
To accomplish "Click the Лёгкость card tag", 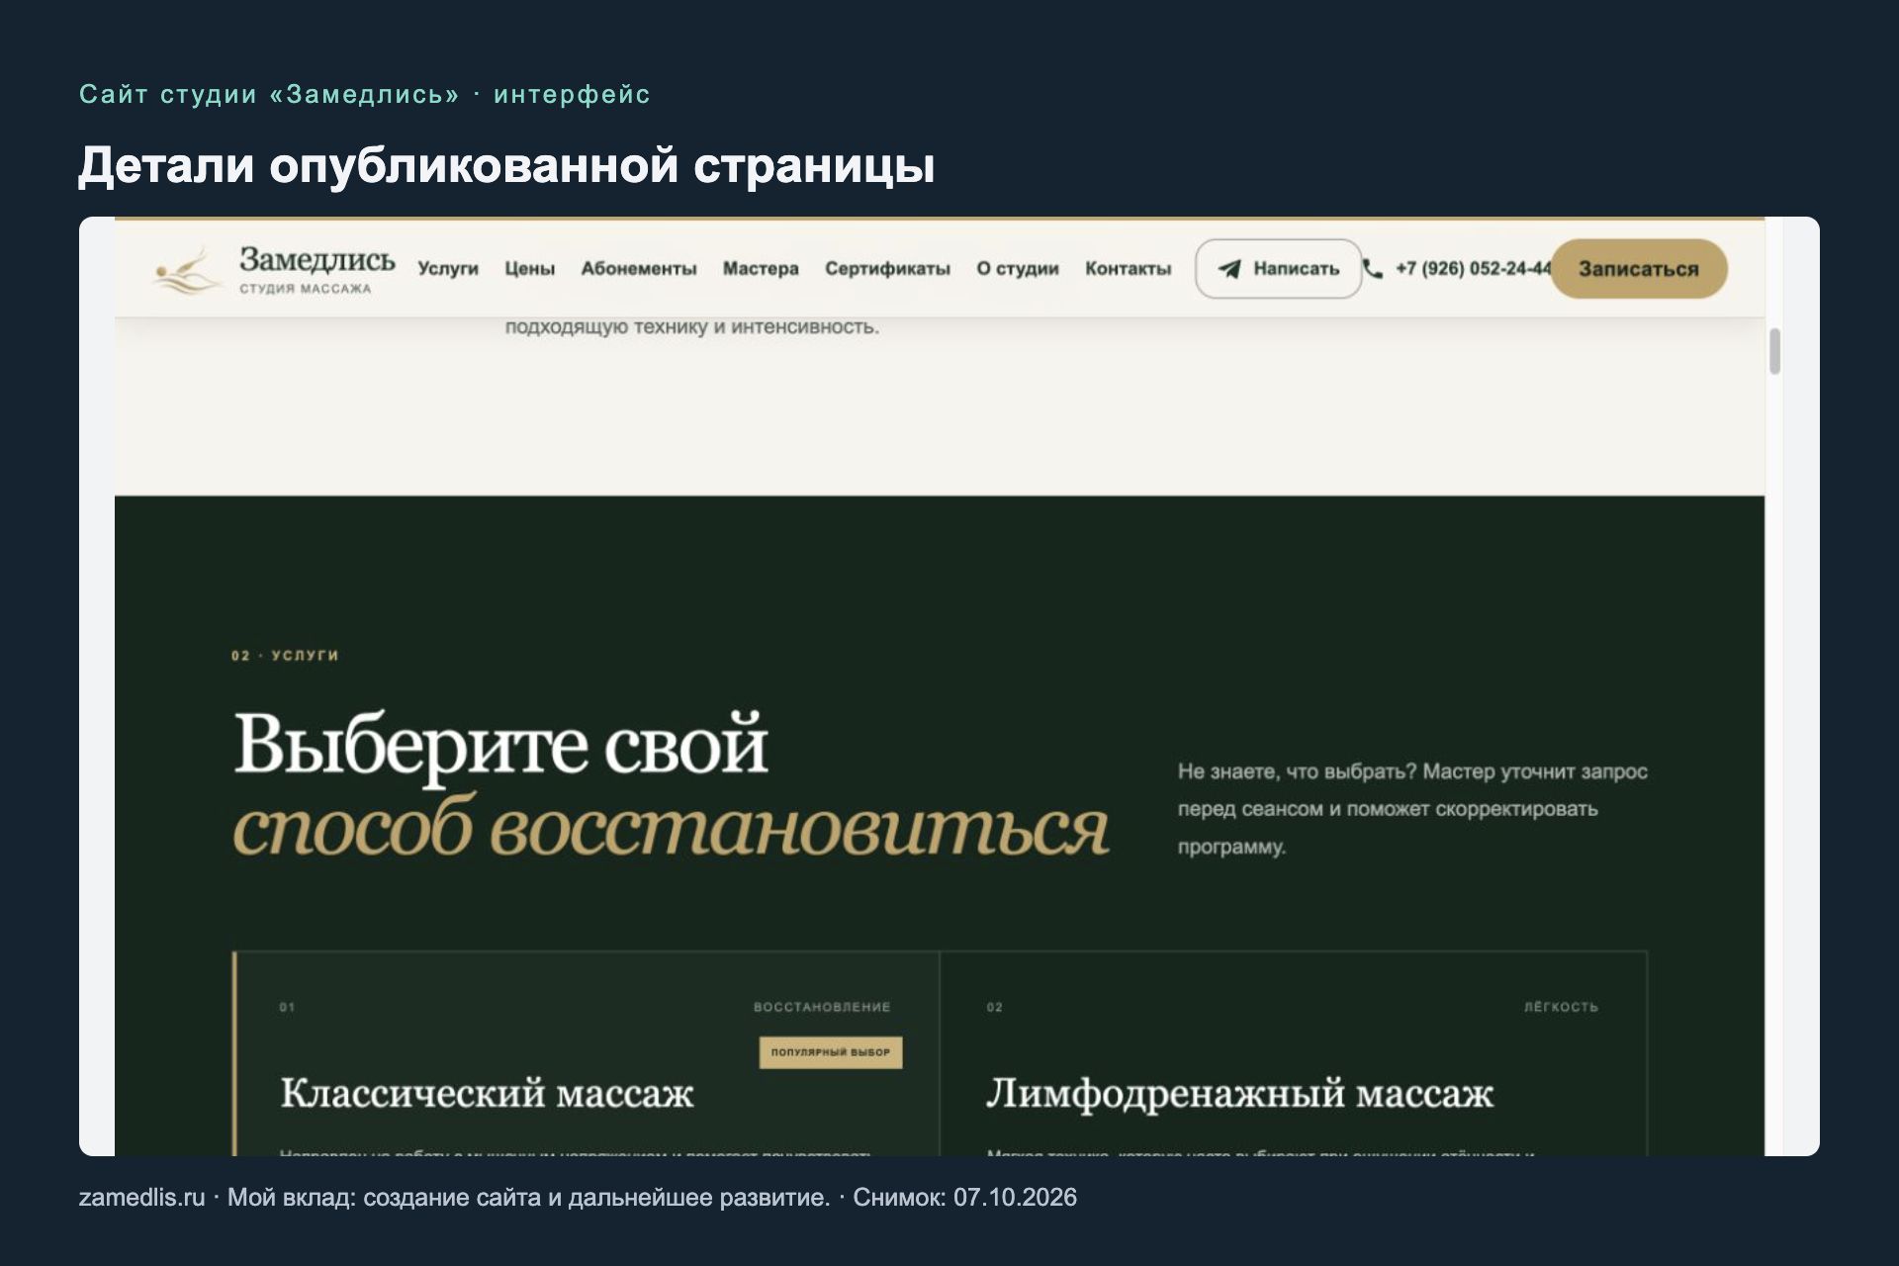I will [x=1561, y=1007].
